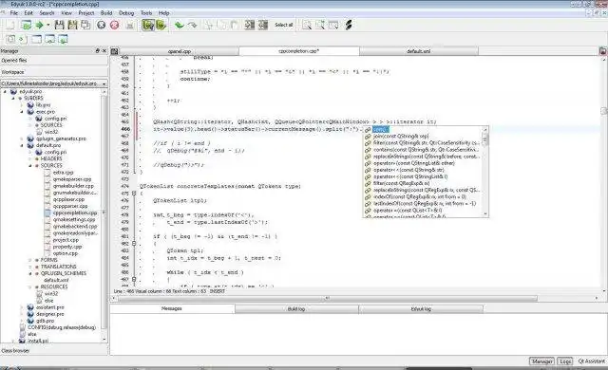Click the red round close-file icon
The image size is (608, 370).
114,26
